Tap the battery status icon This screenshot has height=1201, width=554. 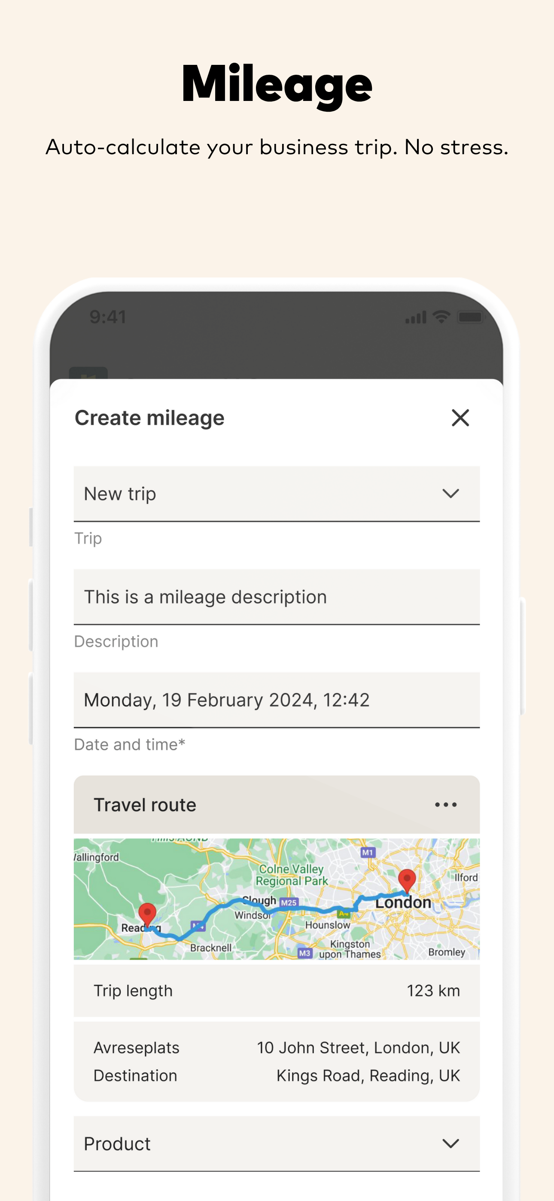[471, 317]
